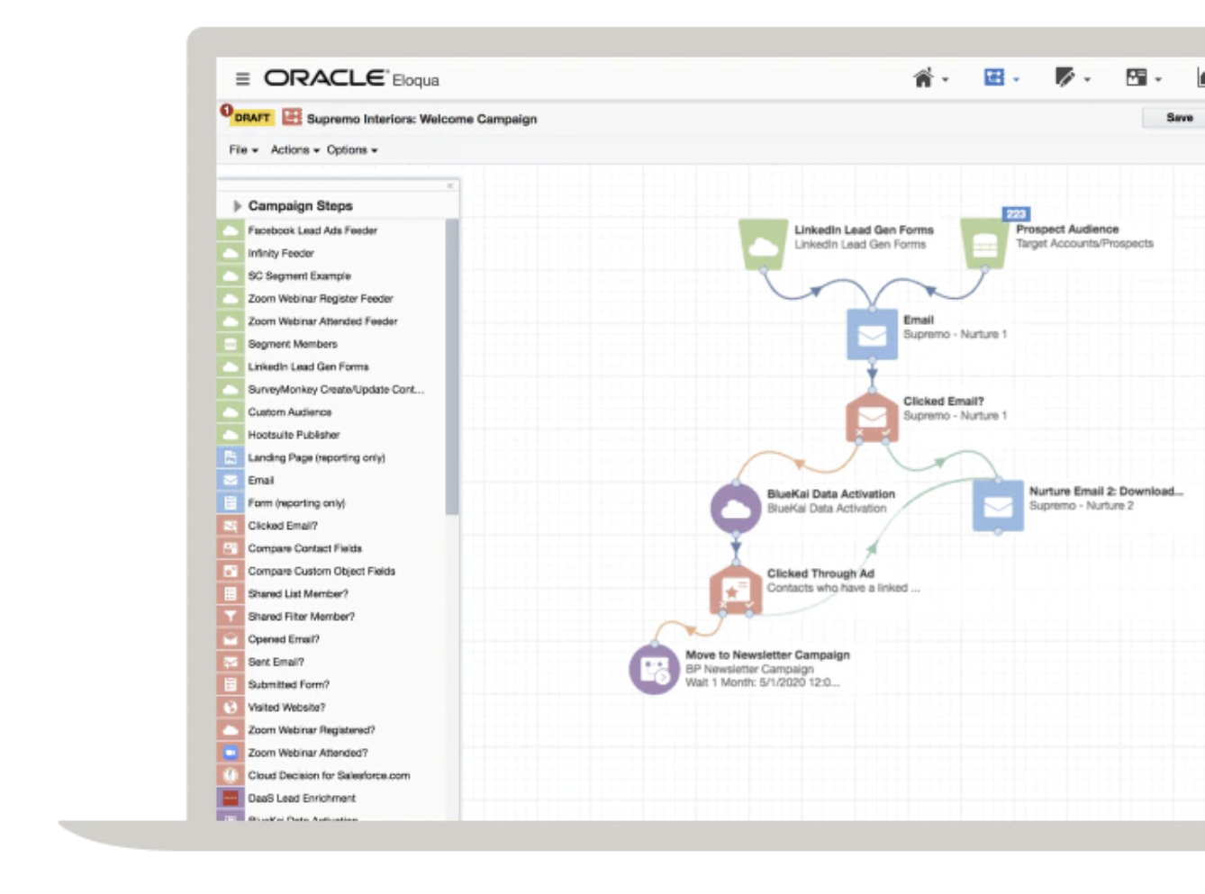Select the Shared Filter Member? funnel icon
Screen dimensions: 1205x894
pyautogui.click(x=231, y=616)
